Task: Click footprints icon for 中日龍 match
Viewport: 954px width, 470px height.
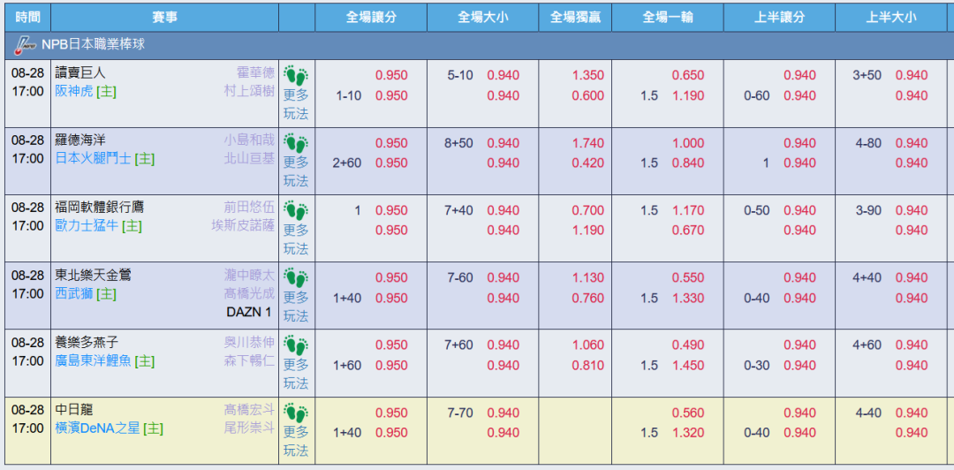Action: [x=296, y=413]
